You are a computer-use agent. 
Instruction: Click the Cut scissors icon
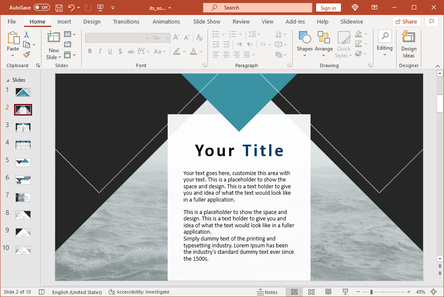coord(27,35)
